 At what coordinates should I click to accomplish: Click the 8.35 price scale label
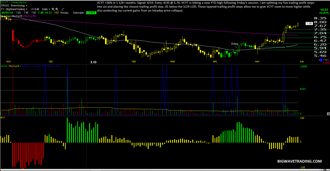(320, 18)
